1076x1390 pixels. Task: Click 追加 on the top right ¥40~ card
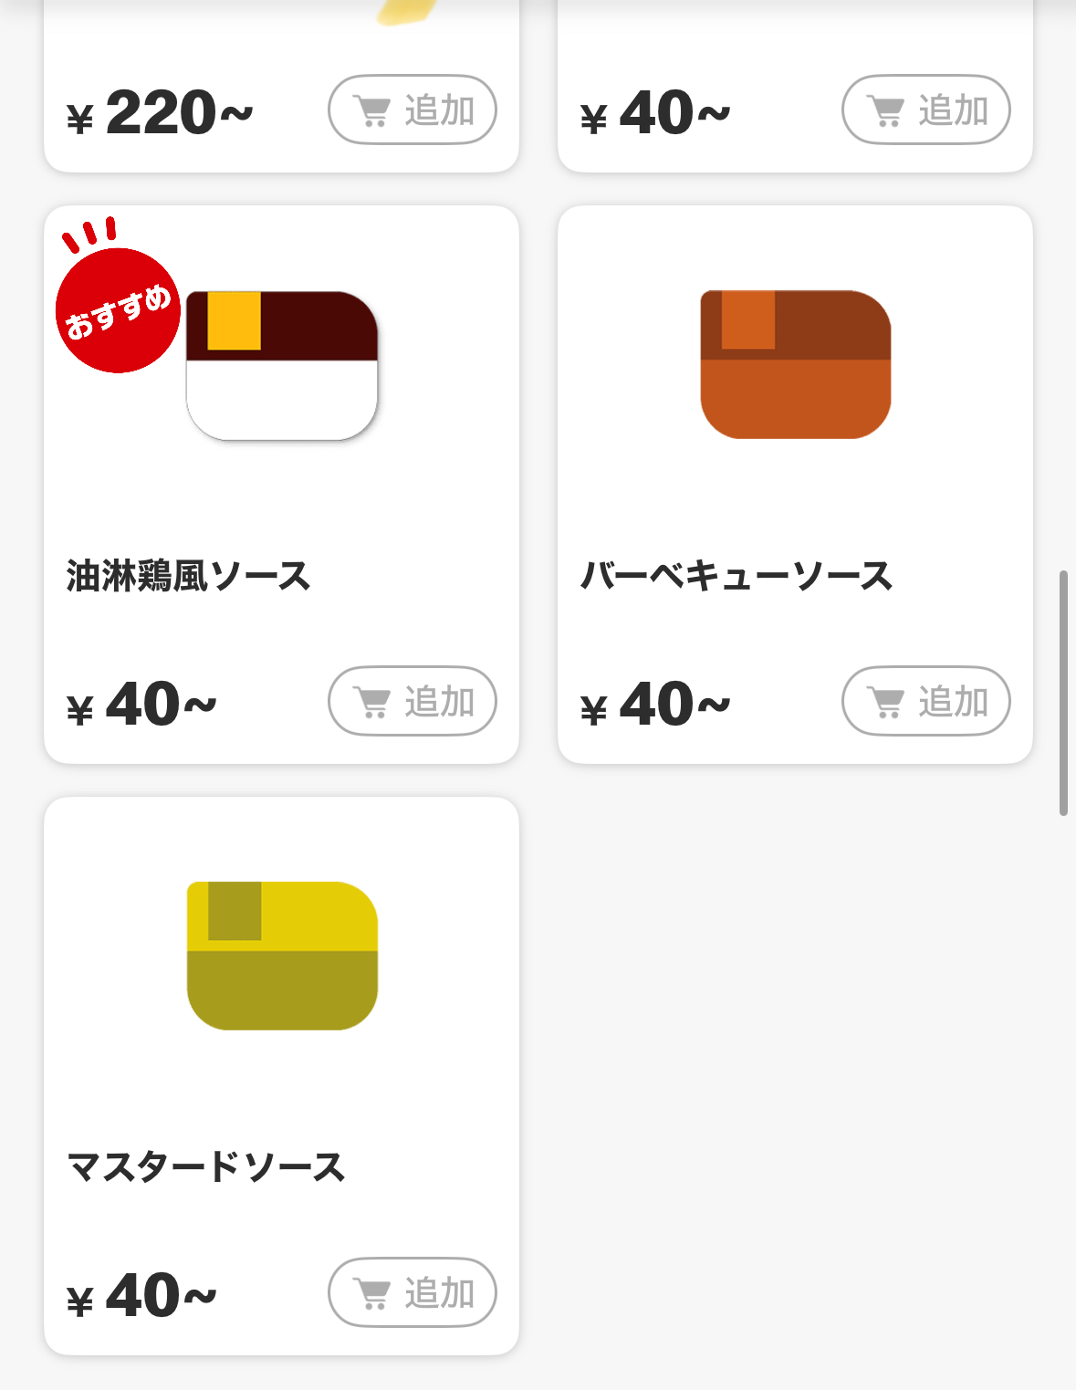926,110
